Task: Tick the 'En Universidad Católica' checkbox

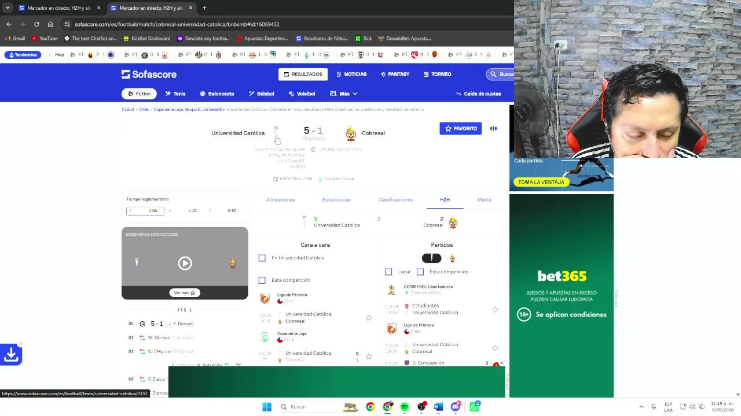Action: tap(262, 258)
